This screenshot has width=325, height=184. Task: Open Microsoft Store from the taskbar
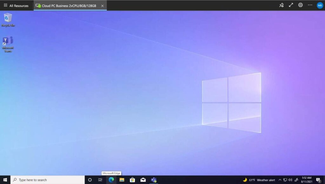(x=132, y=180)
